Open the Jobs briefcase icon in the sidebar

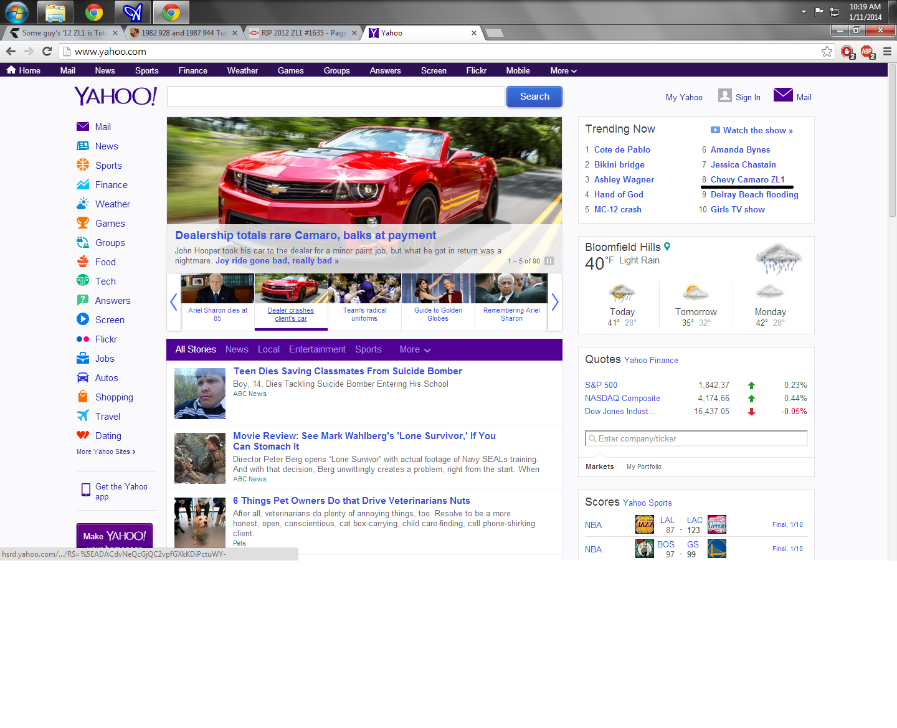83,358
